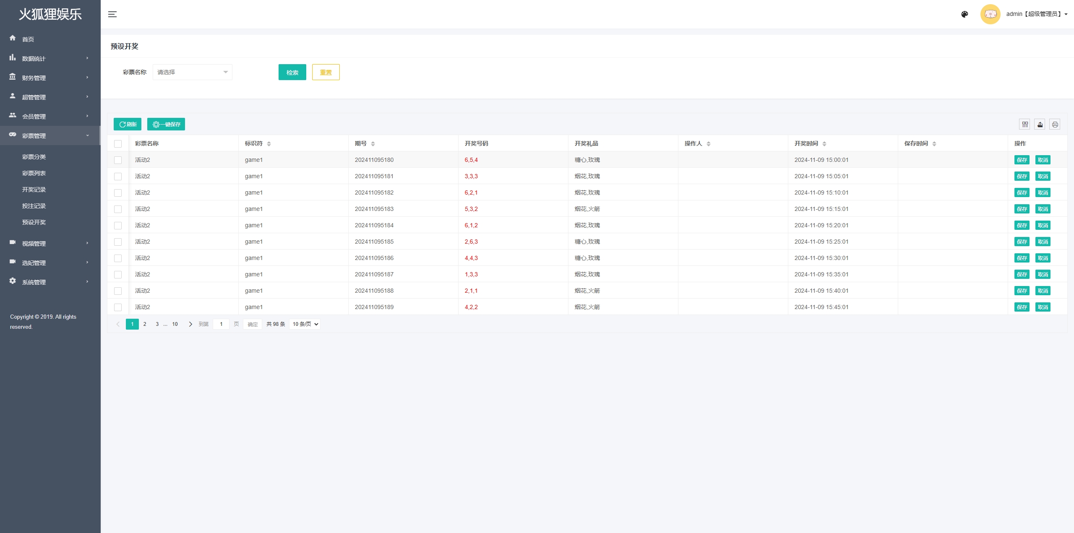The height and width of the screenshot is (533, 1074).
Task: Click the home icon next to 首页
Action: [x=13, y=38]
